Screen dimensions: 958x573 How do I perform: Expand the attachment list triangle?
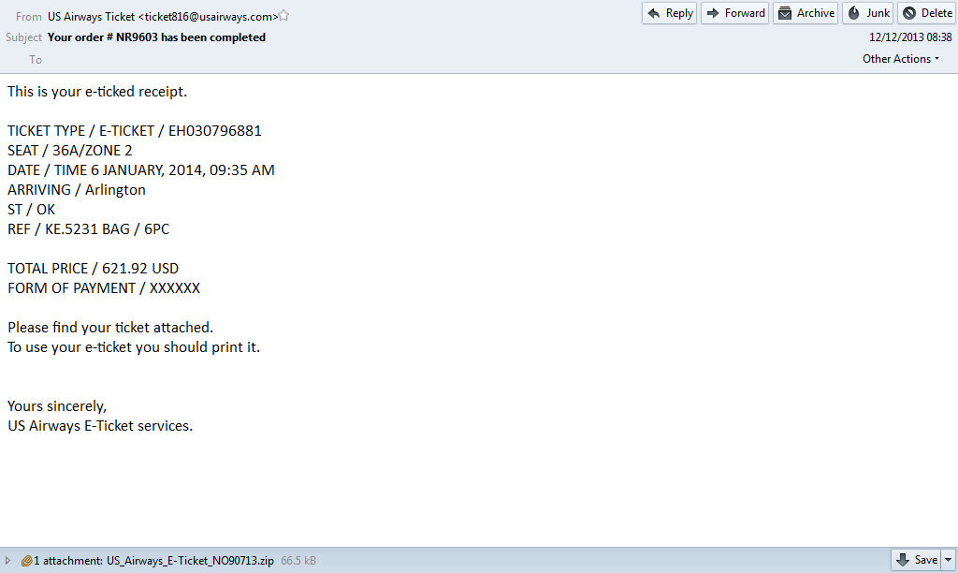point(8,561)
